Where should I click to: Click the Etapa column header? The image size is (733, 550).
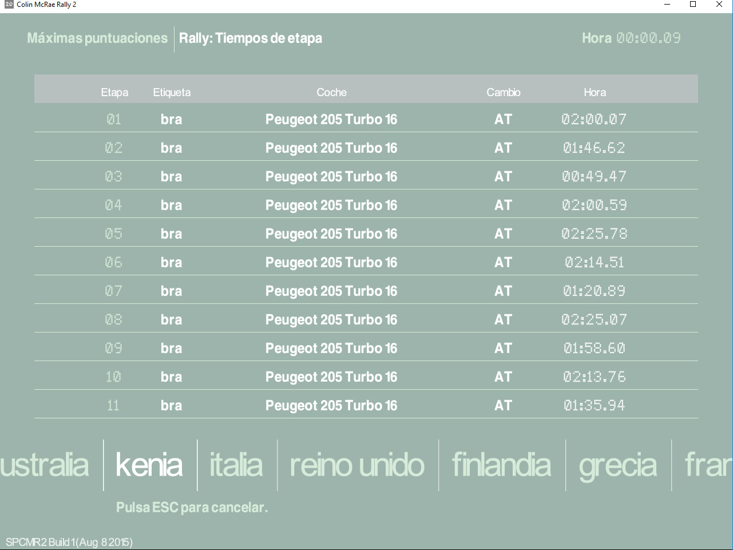pyautogui.click(x=114, y=92)
